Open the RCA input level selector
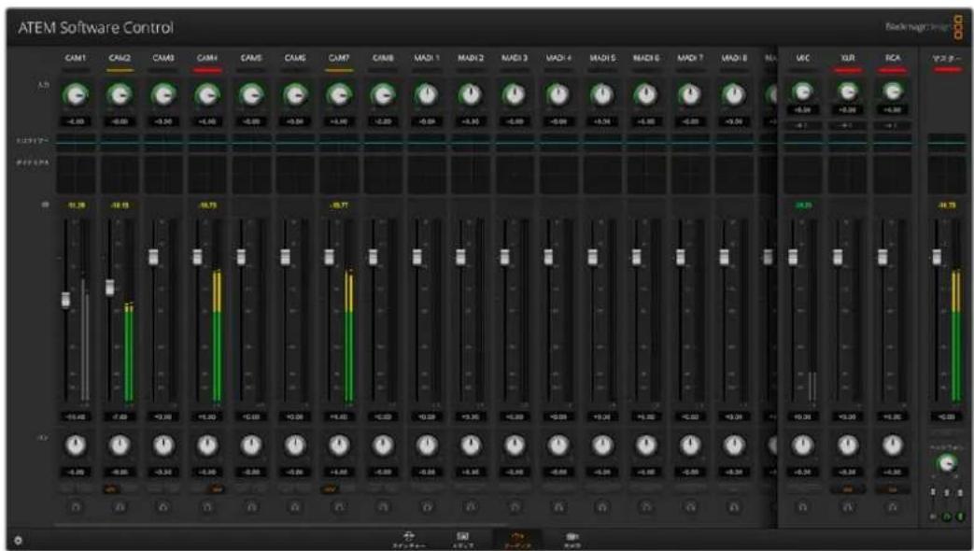974x551 pixels. point(893,125)
